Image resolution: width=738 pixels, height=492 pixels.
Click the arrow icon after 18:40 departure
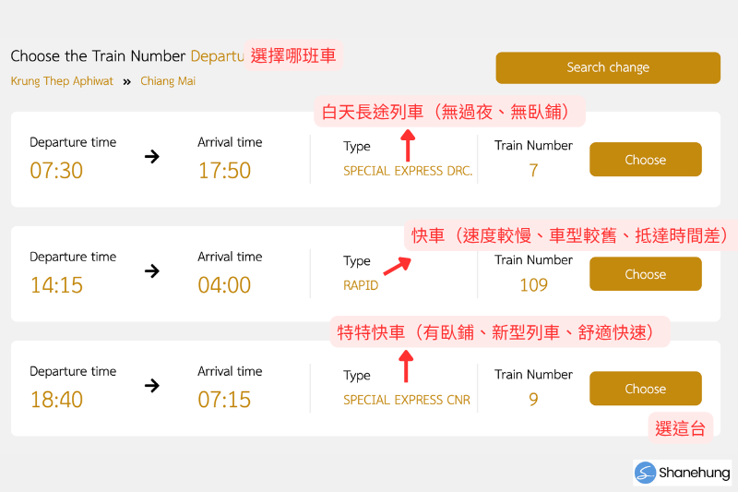tap(152, 386)
